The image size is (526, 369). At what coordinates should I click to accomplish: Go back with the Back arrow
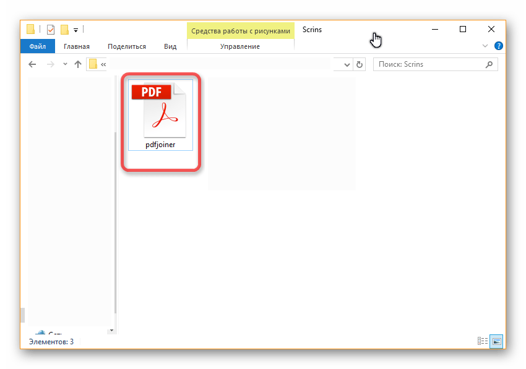pyautogui.click(x=33, y=64)
